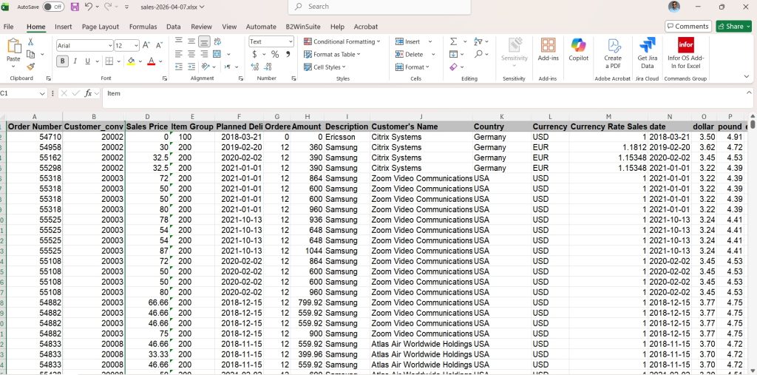Screen dimensions: 757x375
Task: Open the Comments pane button
Action: click(688, 26)
